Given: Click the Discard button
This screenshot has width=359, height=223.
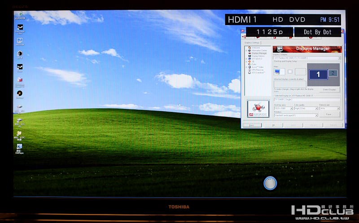Looking at the screenshot, I should coord(313,125).
